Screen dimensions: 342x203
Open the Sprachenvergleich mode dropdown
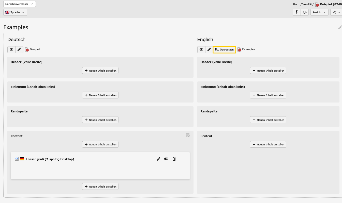point(20,4)
